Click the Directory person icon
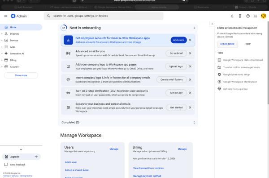 click(6, 34)
